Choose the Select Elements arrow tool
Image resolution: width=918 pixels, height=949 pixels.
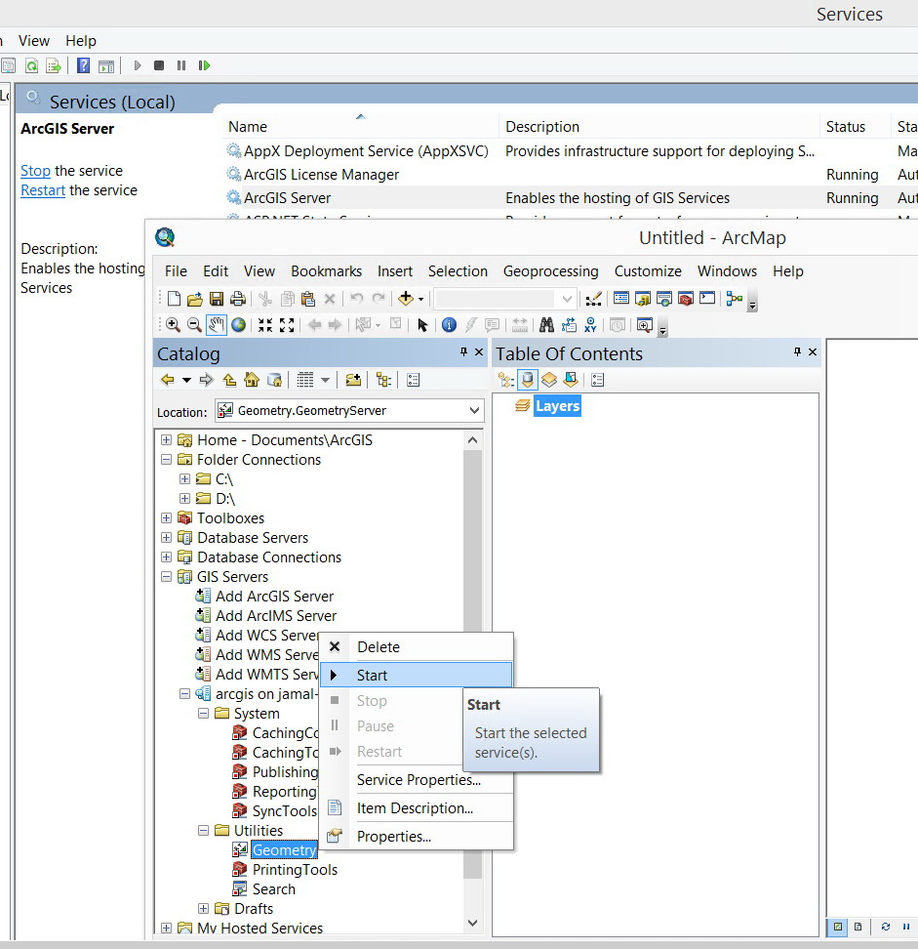pos(422,325)
